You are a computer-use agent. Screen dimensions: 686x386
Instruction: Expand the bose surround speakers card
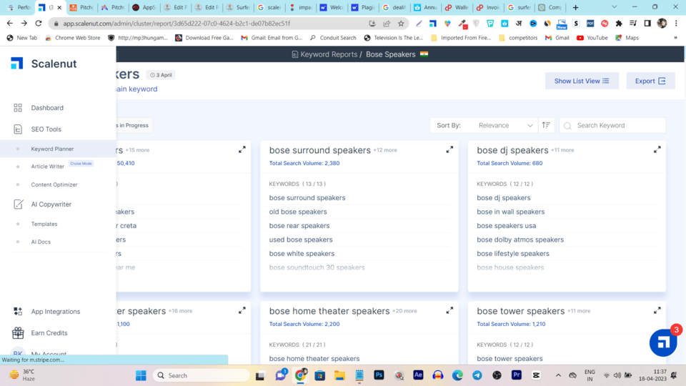click(x=449, y=150)
